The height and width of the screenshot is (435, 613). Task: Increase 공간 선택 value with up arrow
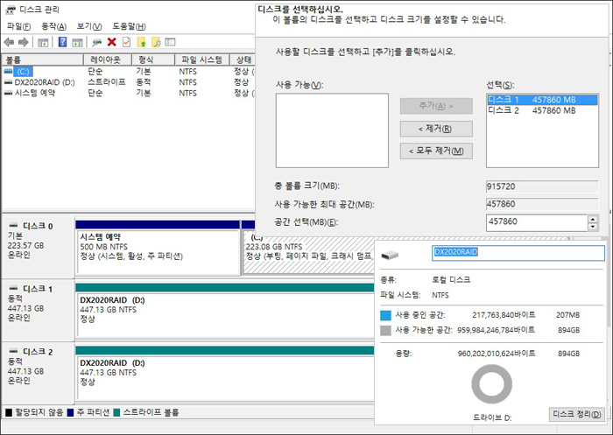[593, 220]
